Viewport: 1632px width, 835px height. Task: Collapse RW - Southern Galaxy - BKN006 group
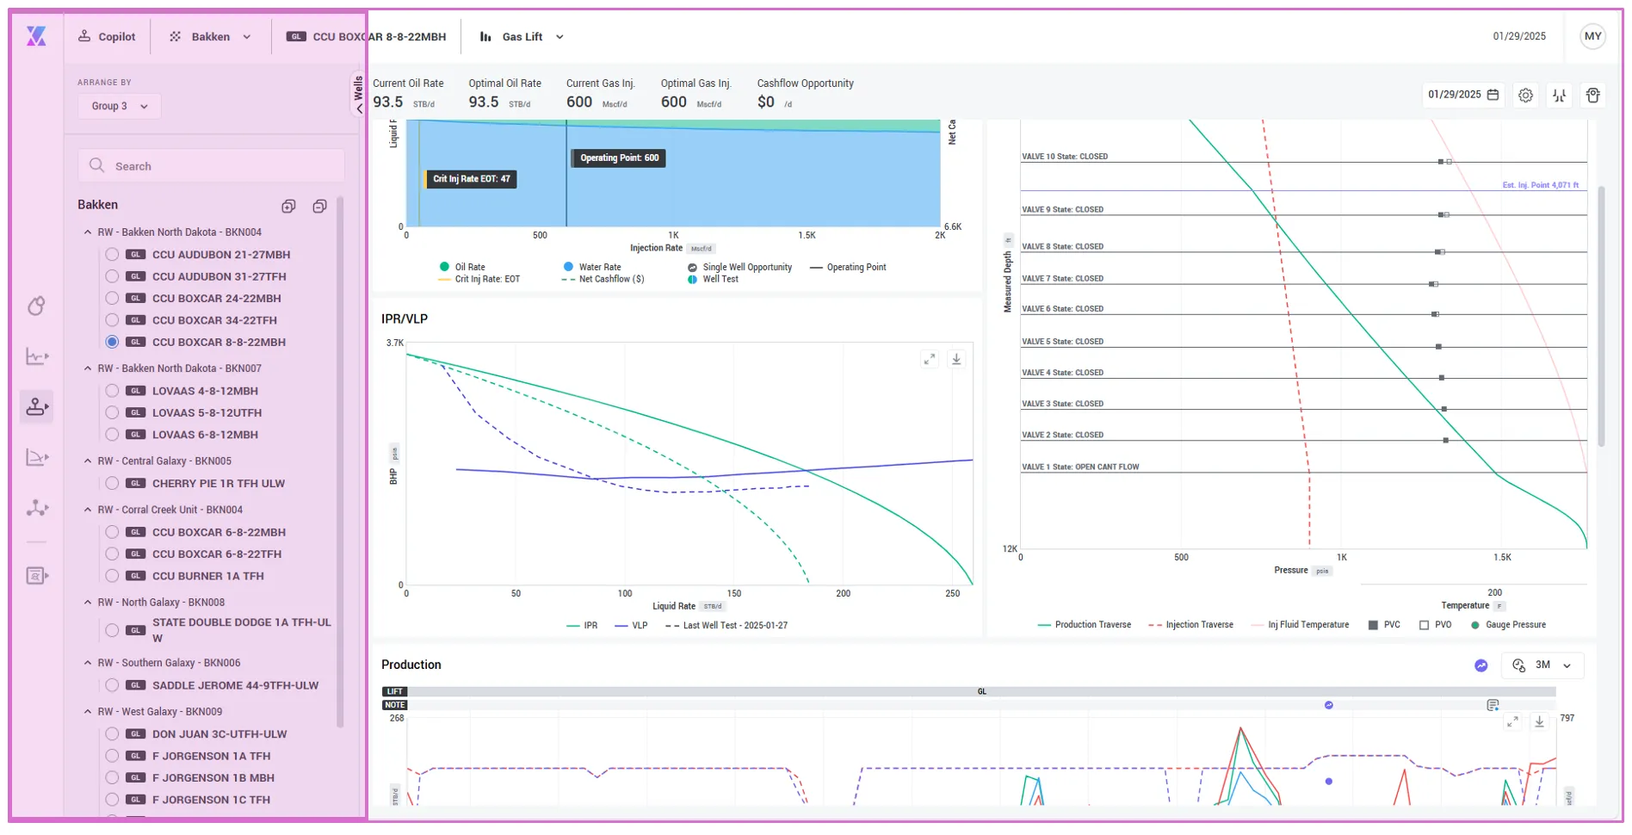point(88,663)
